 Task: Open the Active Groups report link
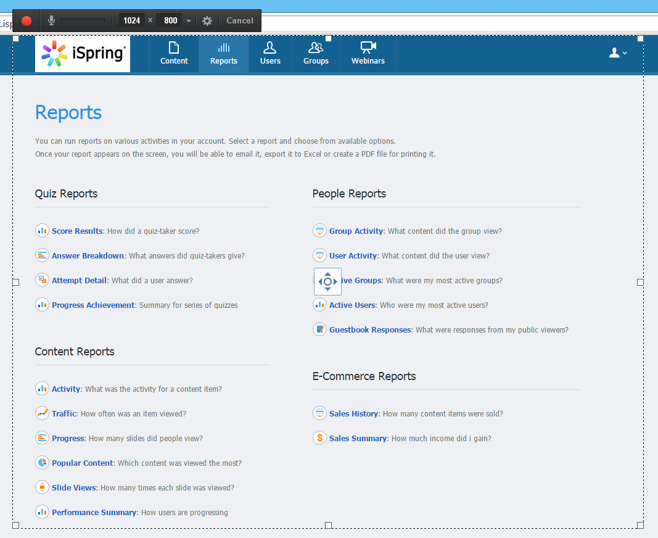[x=362, y=281]
